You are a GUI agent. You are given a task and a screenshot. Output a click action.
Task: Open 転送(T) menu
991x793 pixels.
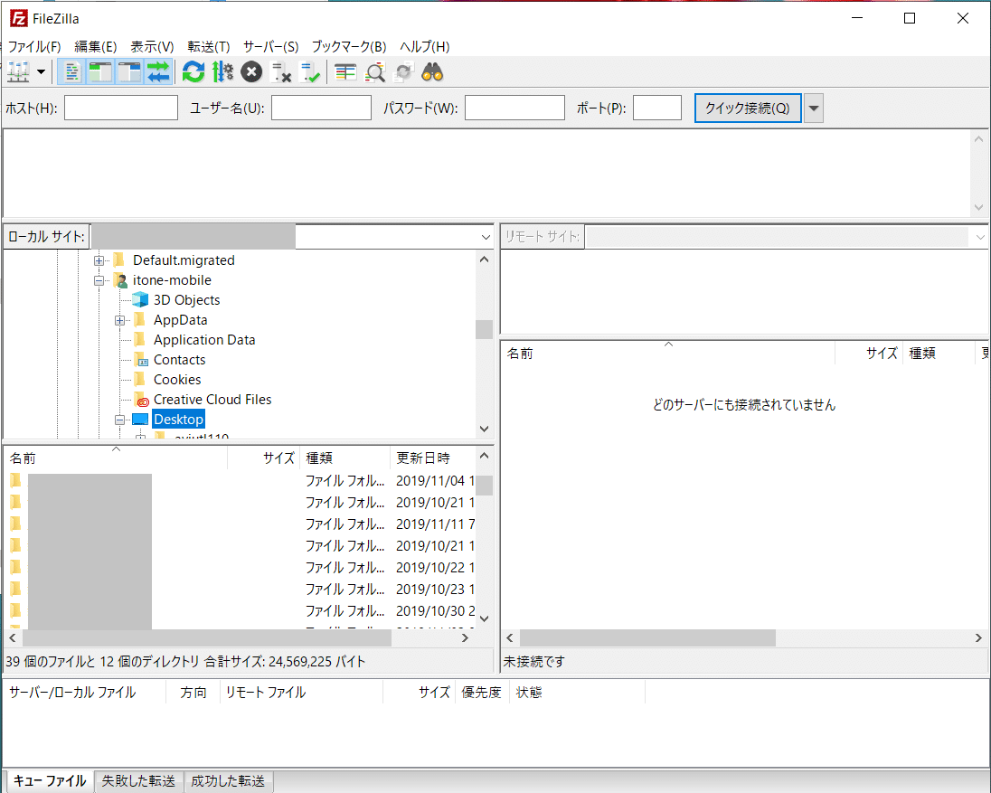point(209,47)
